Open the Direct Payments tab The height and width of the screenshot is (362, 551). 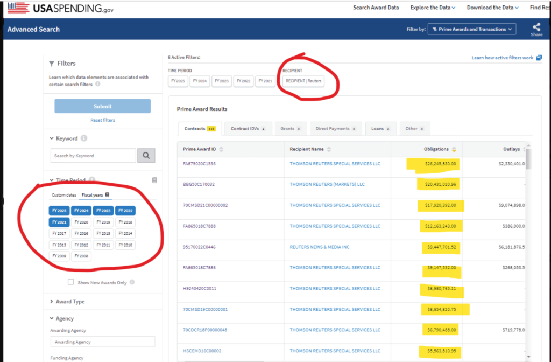click(336, 129)
